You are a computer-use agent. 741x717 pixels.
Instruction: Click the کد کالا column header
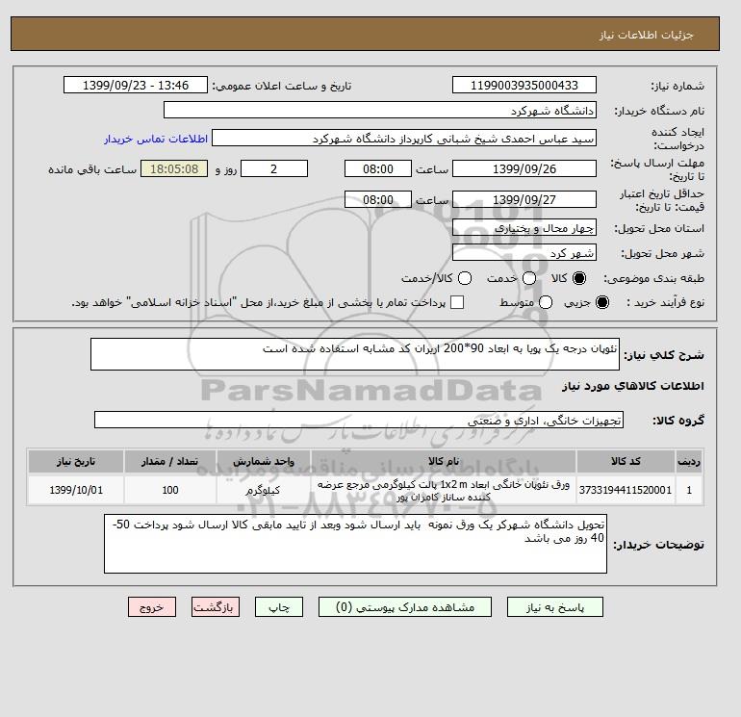pyautogui.click(x=626, y=461)
